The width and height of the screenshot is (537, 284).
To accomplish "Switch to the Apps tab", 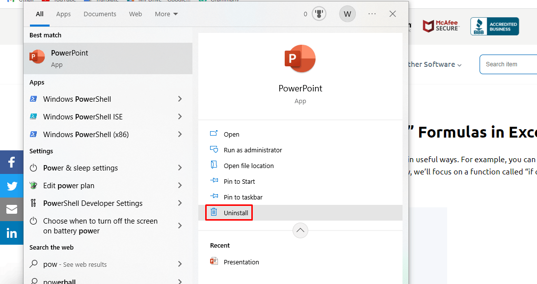I will pos(63,14).
